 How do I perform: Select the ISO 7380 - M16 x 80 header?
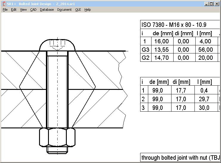click(x=174, y=25)
